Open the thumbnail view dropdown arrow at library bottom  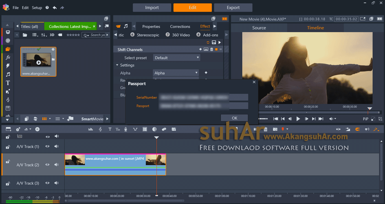50,119
